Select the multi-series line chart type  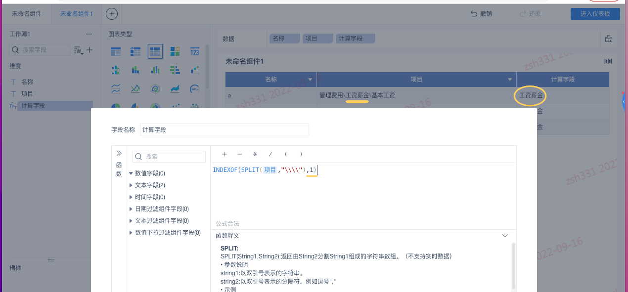tap(135, 89)
